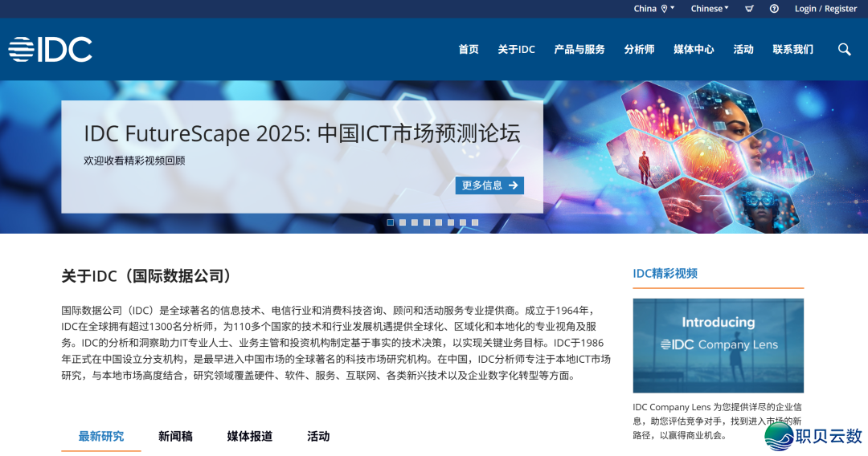Open 关于IDC navigation menu

click(x=516, y=49)
